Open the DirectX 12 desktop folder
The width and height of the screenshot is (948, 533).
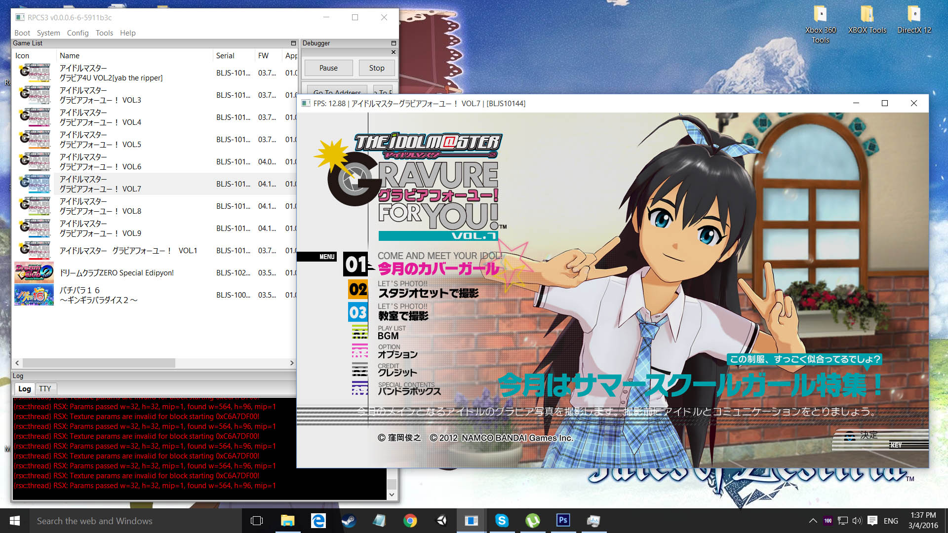(914, 20)
